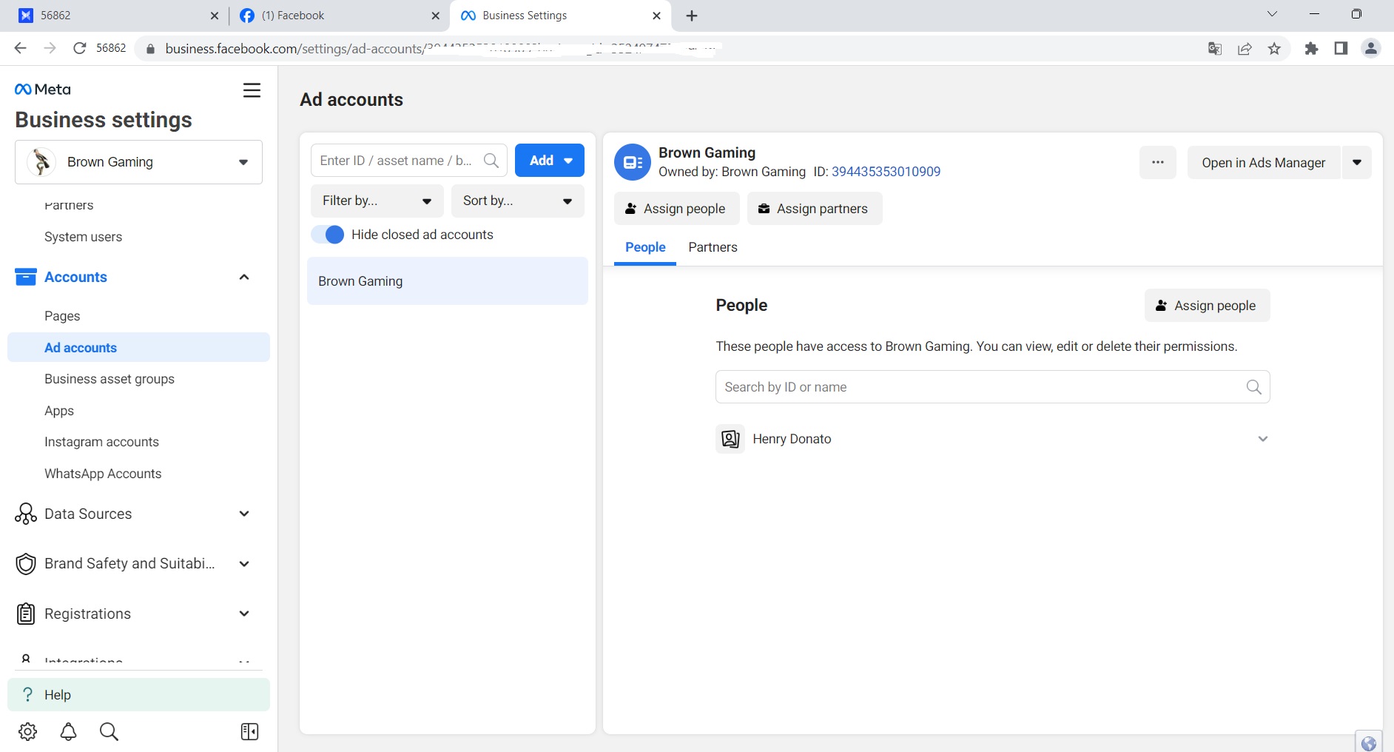
Task: Expand Brand Safety and Suitability section
Action: click(x=244, y=564)
